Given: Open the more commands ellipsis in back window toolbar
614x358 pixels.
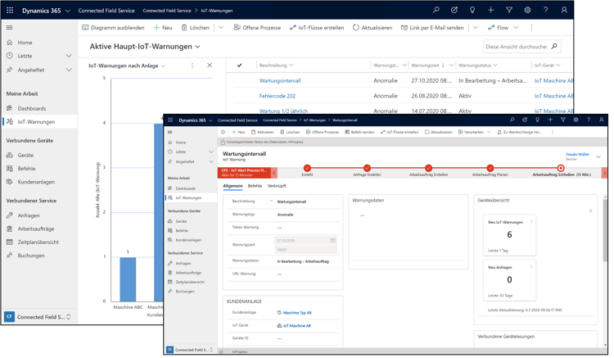Looking at the screenshot, I should [531, 28].
